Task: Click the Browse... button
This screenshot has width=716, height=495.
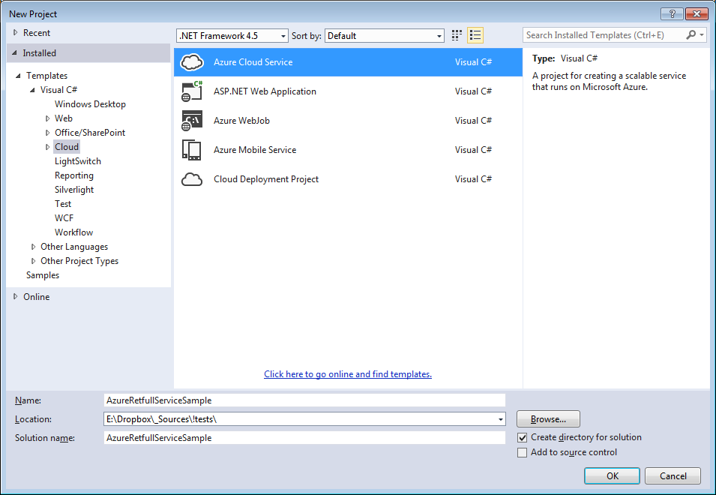Action: (x=548, y=419)
